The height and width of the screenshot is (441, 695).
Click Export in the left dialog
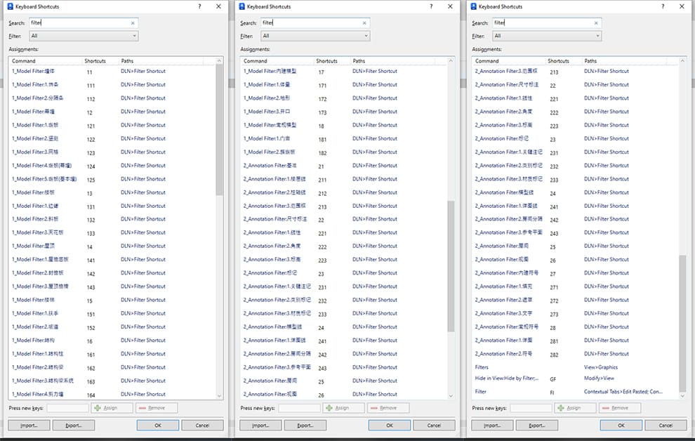tap(74, 425)
